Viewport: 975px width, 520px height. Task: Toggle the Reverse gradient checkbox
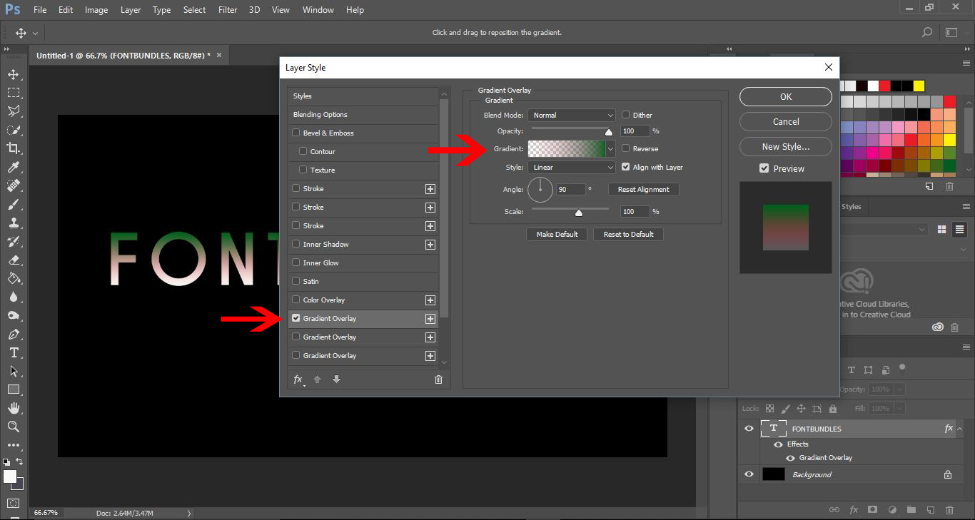pyautogui.click(x=626, y=148)
